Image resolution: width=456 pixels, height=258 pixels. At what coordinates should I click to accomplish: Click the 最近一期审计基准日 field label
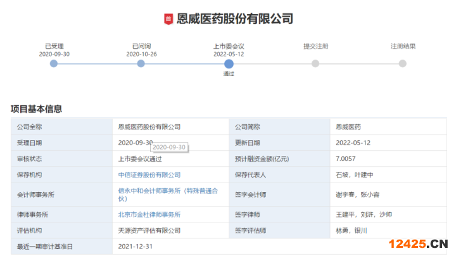click(45, 247)
